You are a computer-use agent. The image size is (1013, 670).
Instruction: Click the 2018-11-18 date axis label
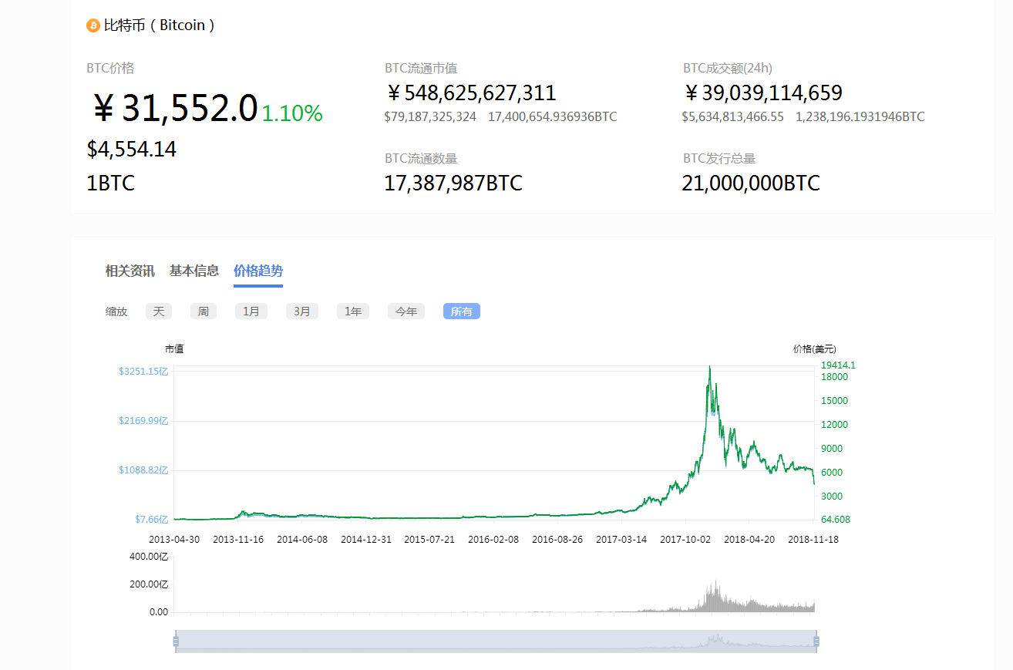coord(815,539)
